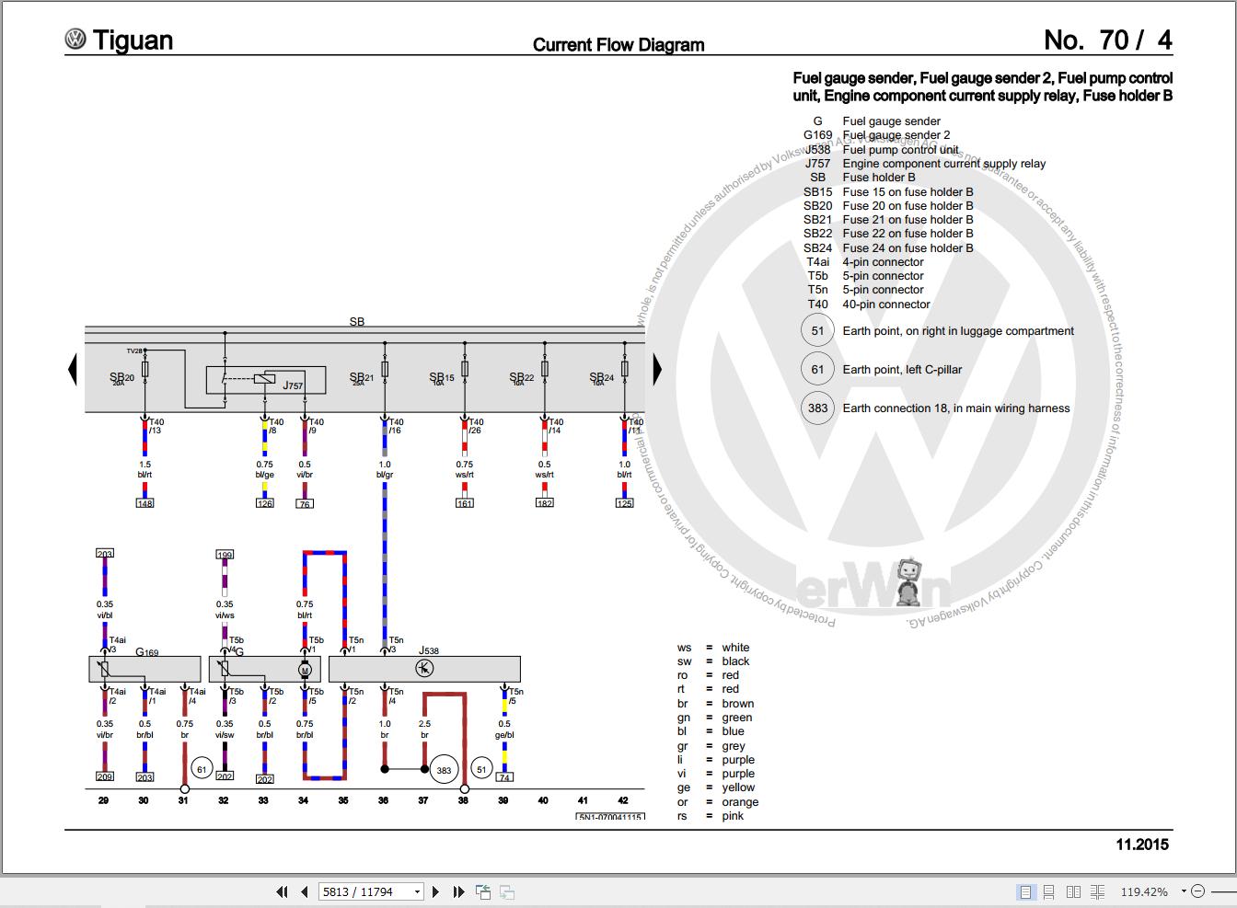Click the right arrow on the SB fuse holder
Screen dimensions: 1237x908
click(x=657, y=370)
